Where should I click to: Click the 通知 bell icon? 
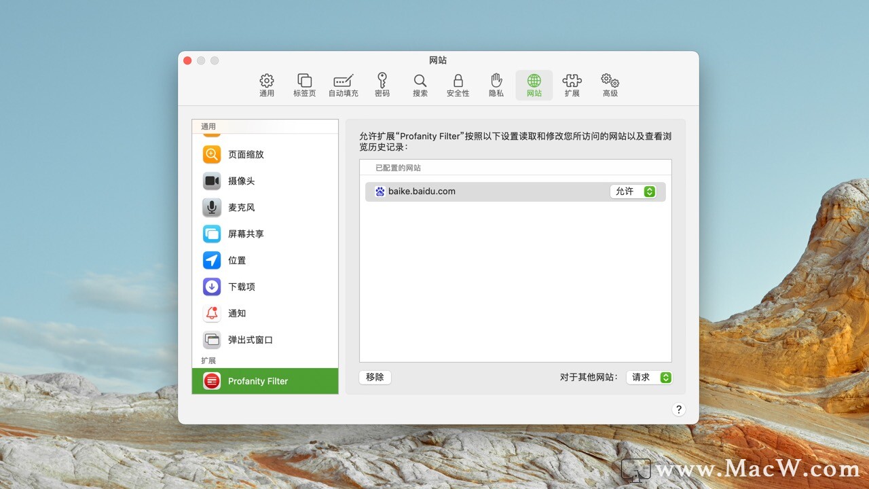coord(212,313)
